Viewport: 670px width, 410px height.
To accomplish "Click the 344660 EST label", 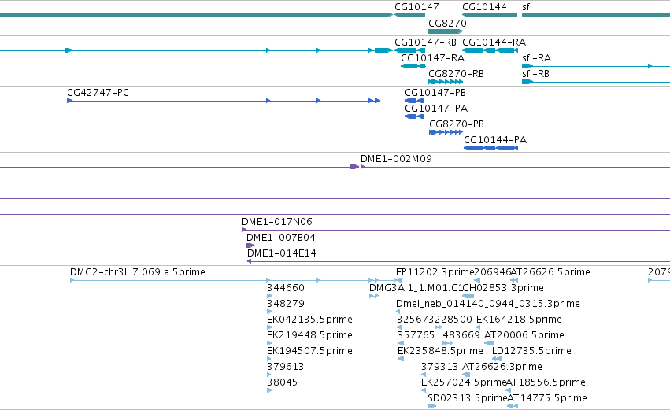I will click(286, 288).
